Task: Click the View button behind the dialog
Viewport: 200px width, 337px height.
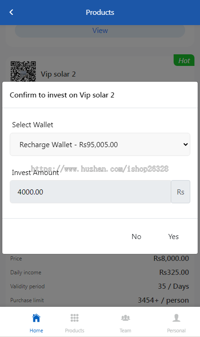Action: (x=100, y=31)
